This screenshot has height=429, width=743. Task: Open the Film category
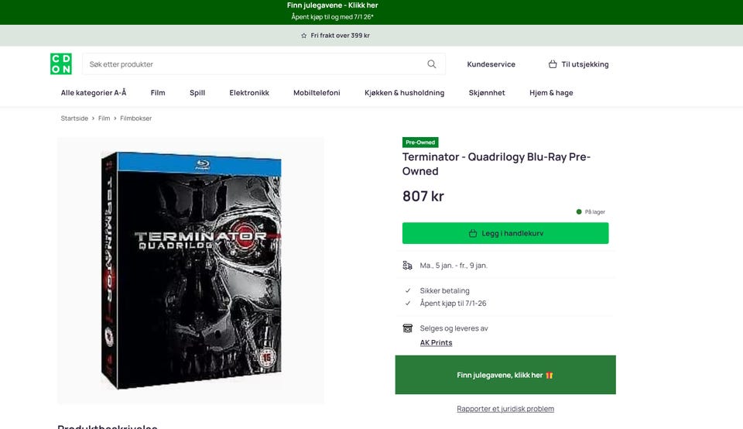pos(158,93)
